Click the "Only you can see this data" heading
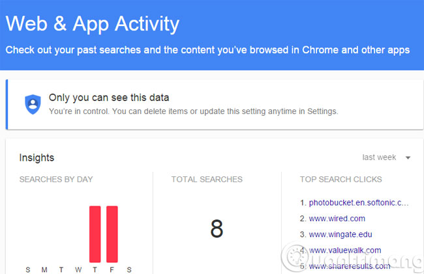 [x=109, y=98]
